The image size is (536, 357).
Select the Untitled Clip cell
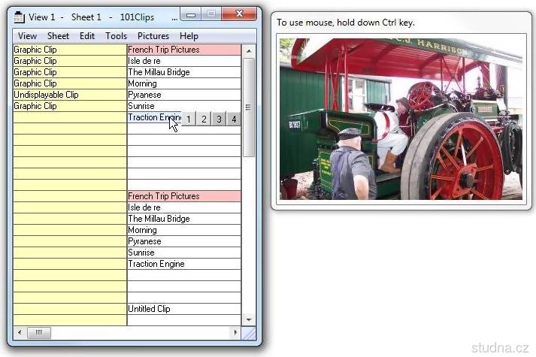[x=183, y=309]
